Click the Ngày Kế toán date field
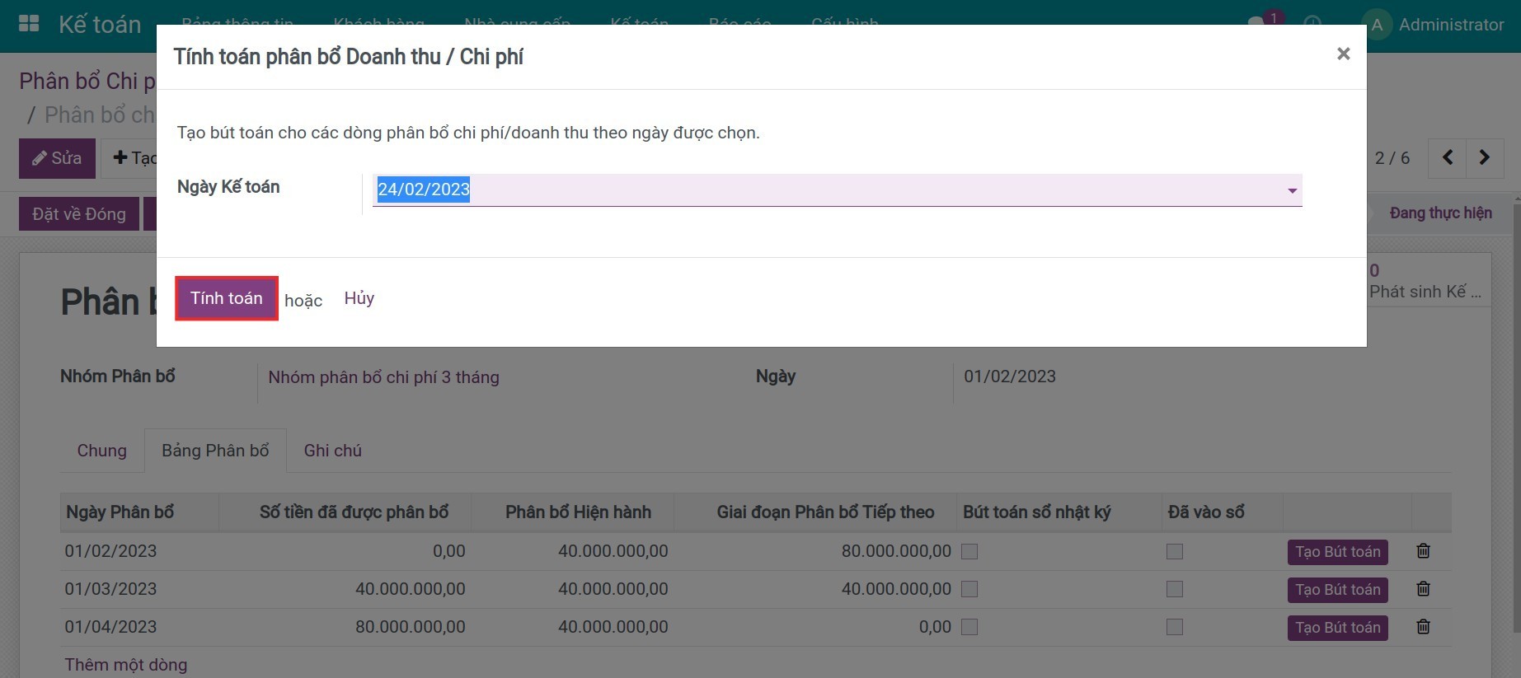Viewport: 1521px width, 678px height. [x=824, y=189]
